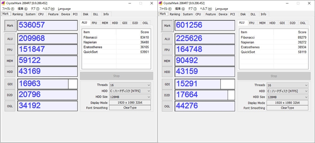Click the total Mark score 536057
315x143 pixels.
tap(47, 25)
